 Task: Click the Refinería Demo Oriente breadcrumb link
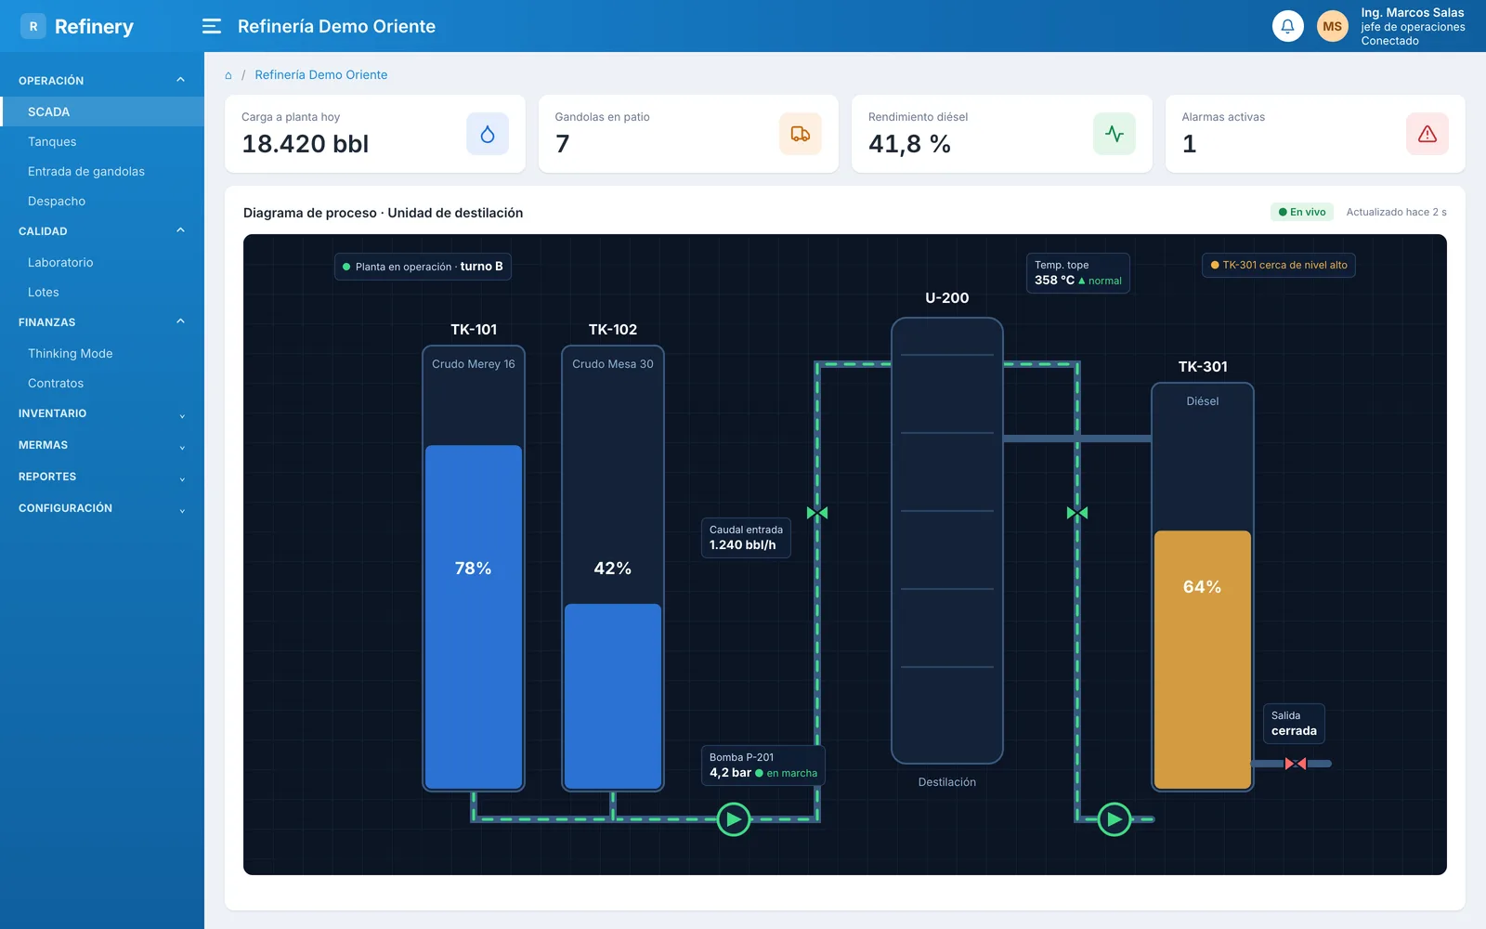[x=321, y=75]
